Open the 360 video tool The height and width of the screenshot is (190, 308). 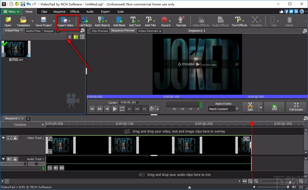point(274,107)
